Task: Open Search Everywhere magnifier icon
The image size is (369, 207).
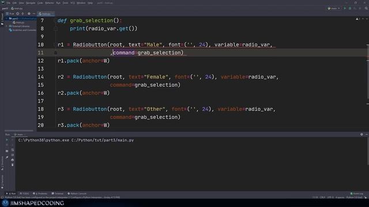Action: pos(366,9)
